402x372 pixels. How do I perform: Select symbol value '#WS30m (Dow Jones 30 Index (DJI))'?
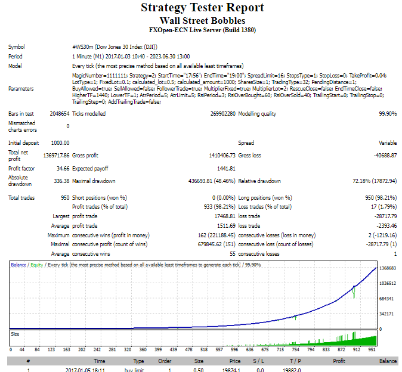(115, 47)
